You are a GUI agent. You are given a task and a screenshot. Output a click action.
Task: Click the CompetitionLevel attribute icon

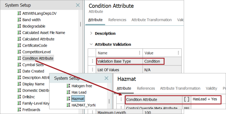click(19, 52)
